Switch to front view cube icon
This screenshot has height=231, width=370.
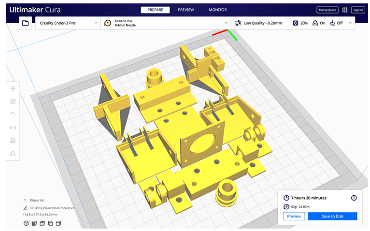pyautogui.click(x=34, y=223)
